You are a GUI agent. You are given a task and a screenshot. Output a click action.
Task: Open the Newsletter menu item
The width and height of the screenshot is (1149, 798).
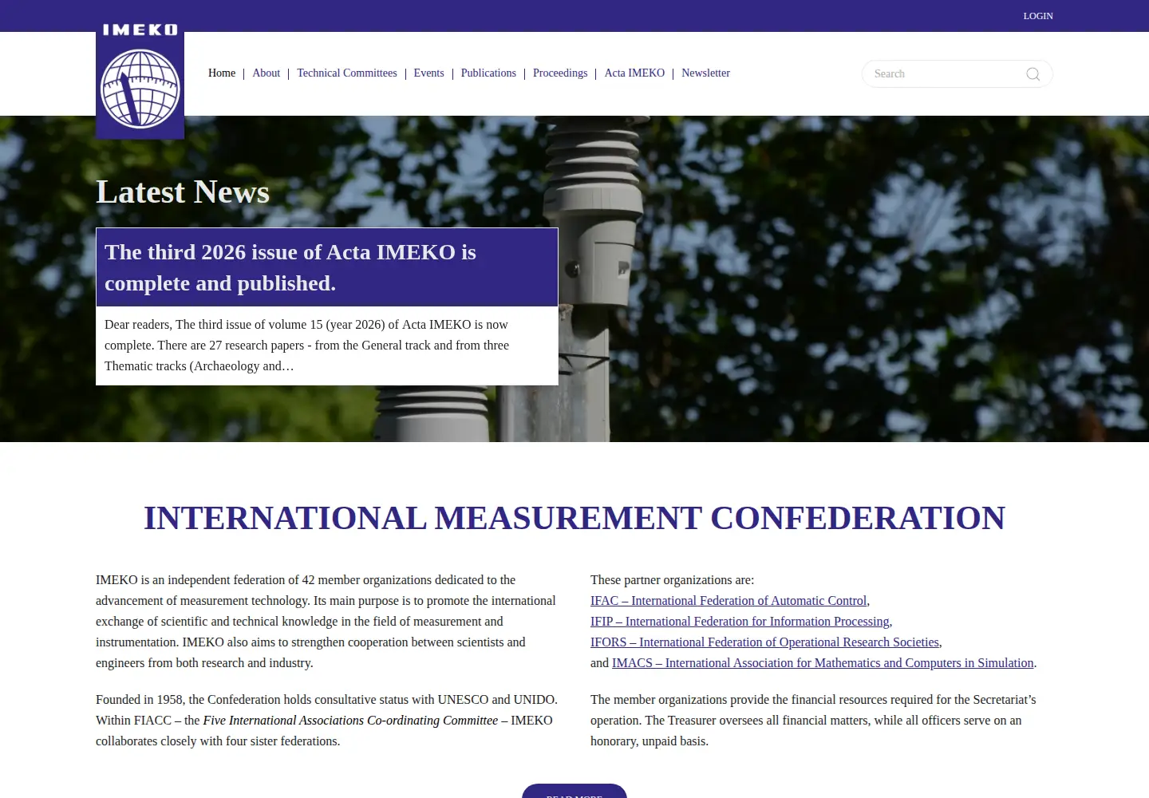tap(705, 73)
